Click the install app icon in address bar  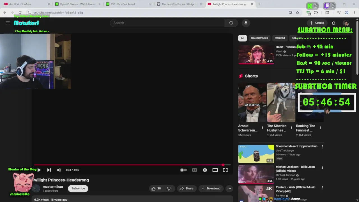[290, 13]
